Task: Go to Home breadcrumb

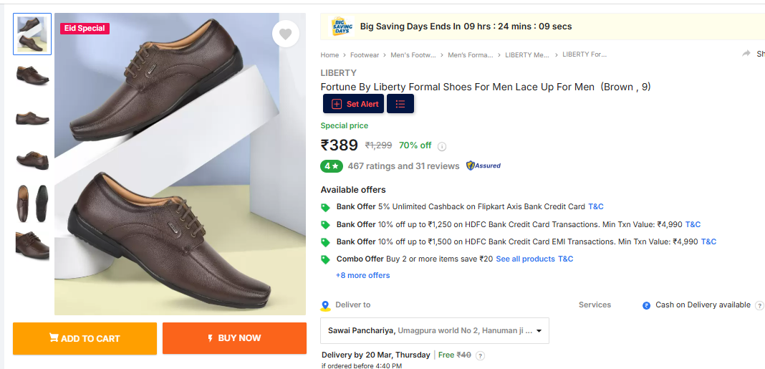Action: pos(329,55)
